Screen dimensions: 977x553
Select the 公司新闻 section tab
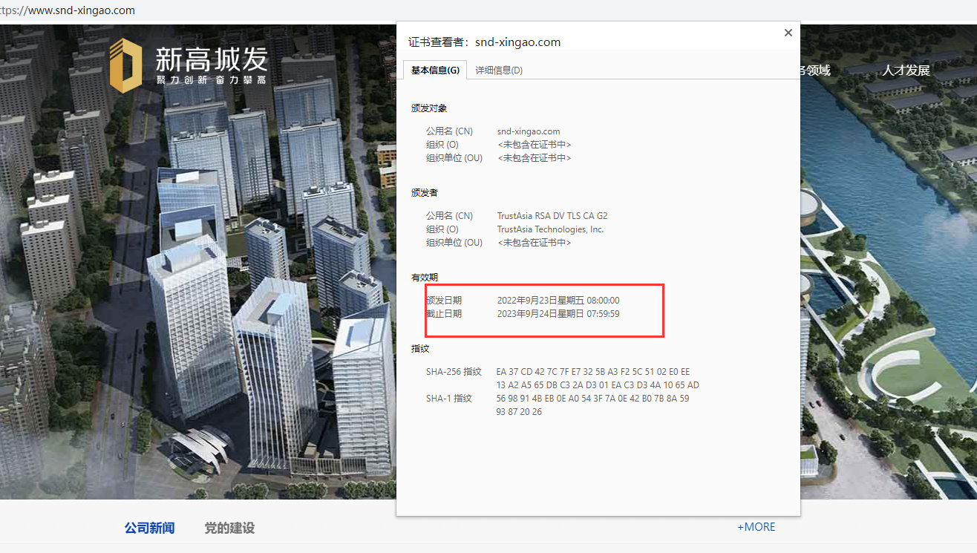click(149, 528)
